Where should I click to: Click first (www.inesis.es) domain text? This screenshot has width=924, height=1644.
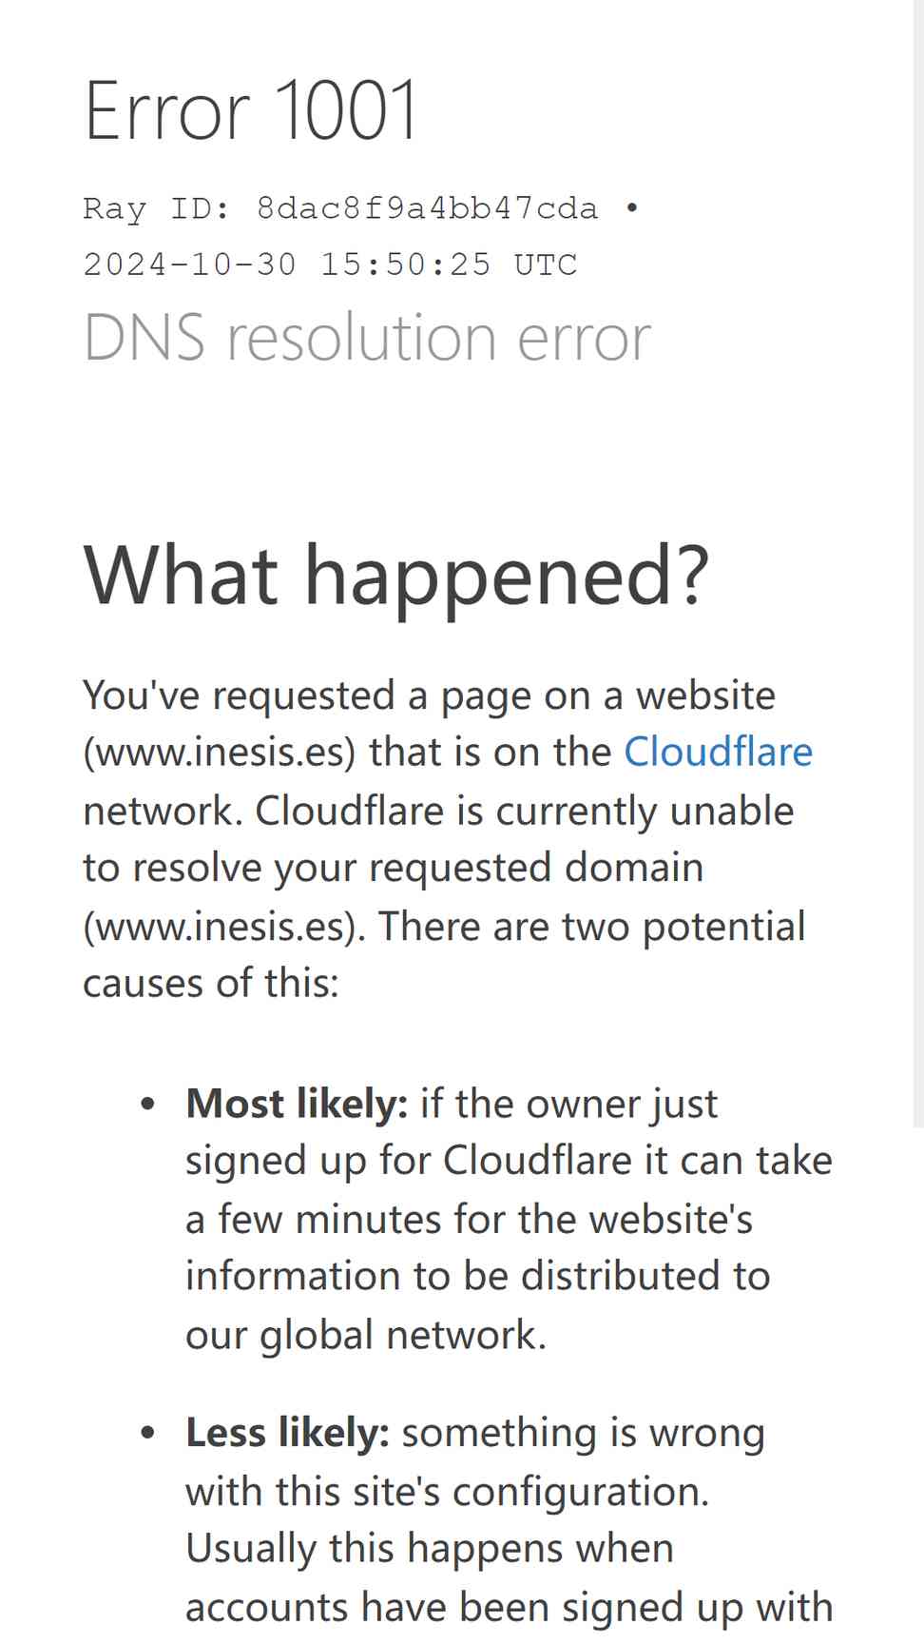[x=220, y=753]
